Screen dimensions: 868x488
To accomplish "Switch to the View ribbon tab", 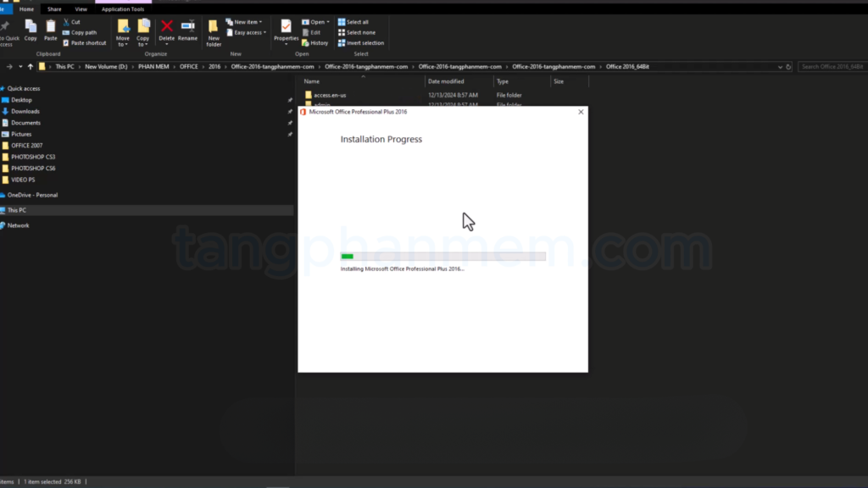I will pyautogui.click(x=81, y=8).
